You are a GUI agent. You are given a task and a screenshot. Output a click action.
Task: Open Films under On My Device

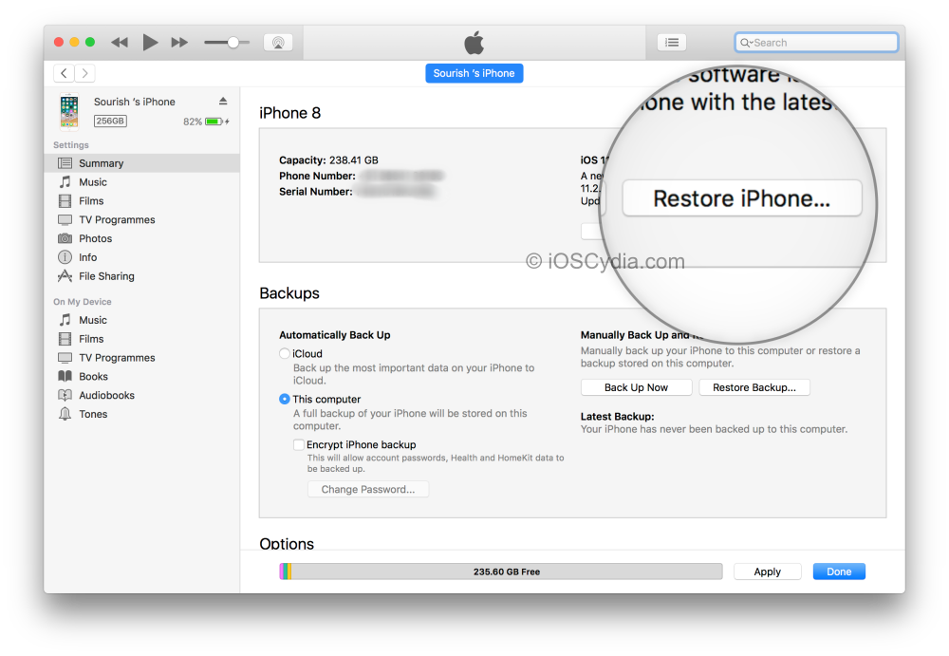[x=142, y=339]
